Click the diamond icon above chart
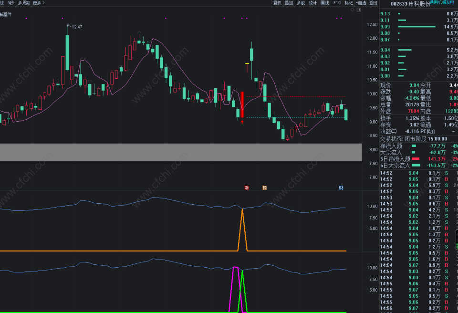This screenshot has width=458, height=313. pyautogui.click(x=353, y=10)
